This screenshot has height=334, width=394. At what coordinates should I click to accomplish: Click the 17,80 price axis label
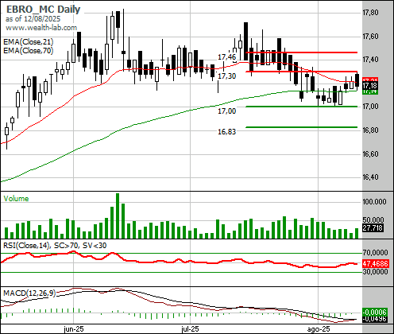[370, 13]
